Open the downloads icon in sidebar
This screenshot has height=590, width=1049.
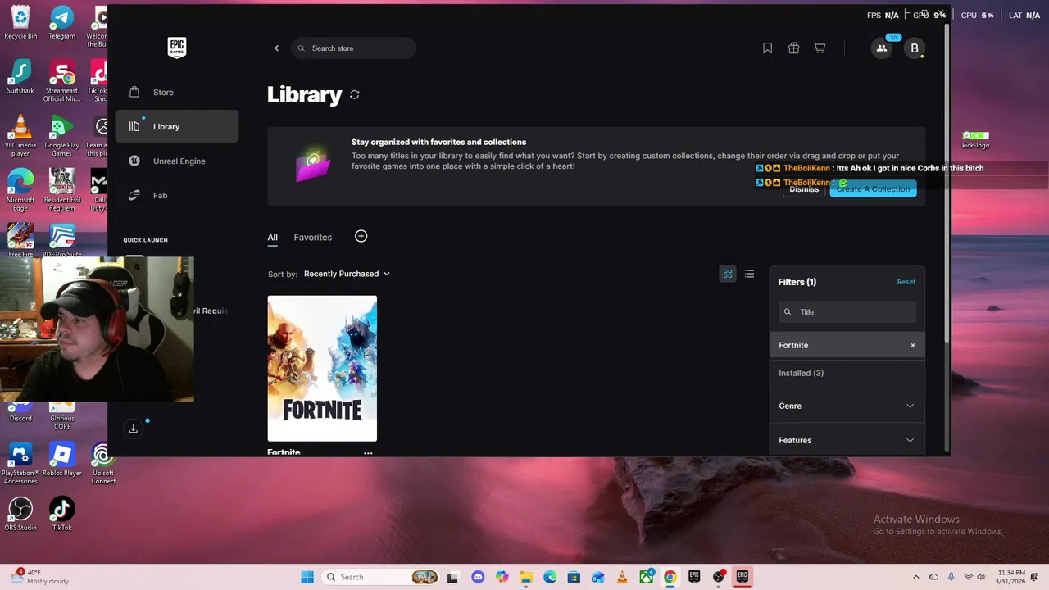click(133, 429)
